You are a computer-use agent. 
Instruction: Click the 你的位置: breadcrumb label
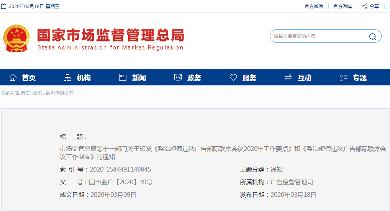pyautogui.click(x=11, y=93)
